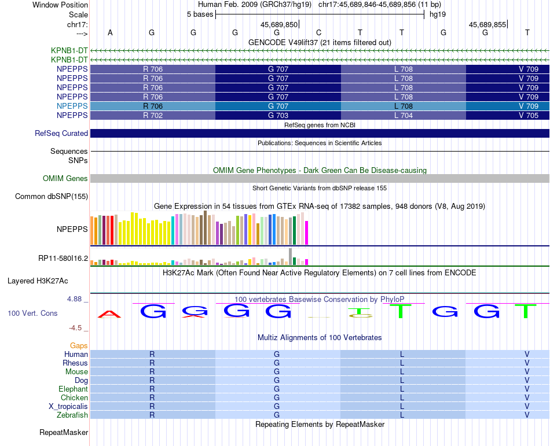Click the A base in sequence row
The height and width of the screenshot is (446, 550).
click(110, 32)
